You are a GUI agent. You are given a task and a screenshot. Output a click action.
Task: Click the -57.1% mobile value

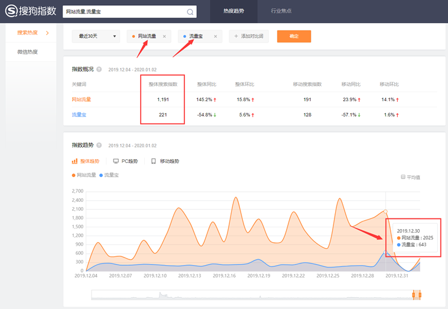[x=349, y=115]
